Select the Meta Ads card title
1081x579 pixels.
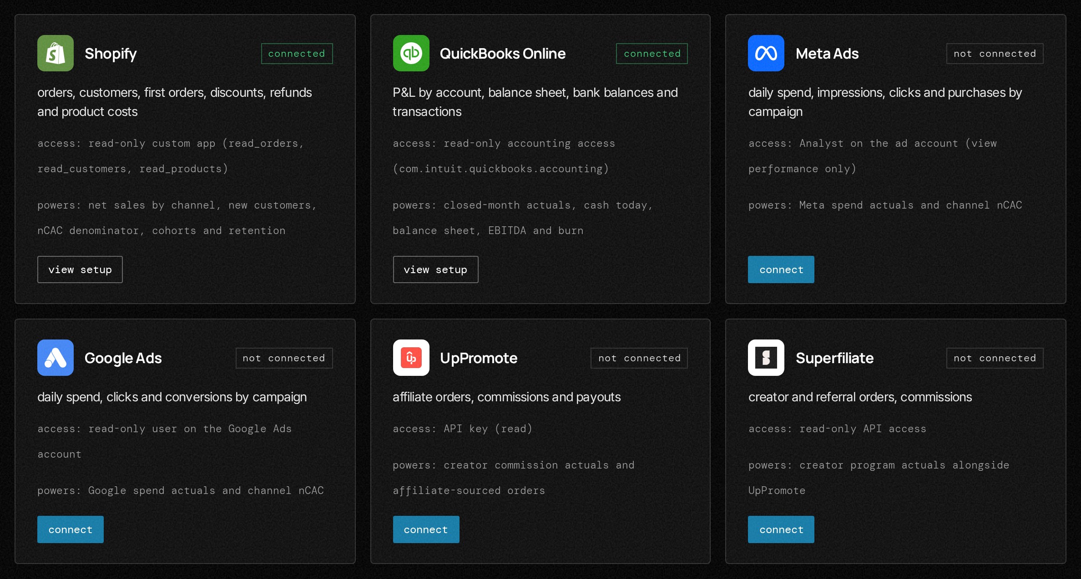[827, 54]
